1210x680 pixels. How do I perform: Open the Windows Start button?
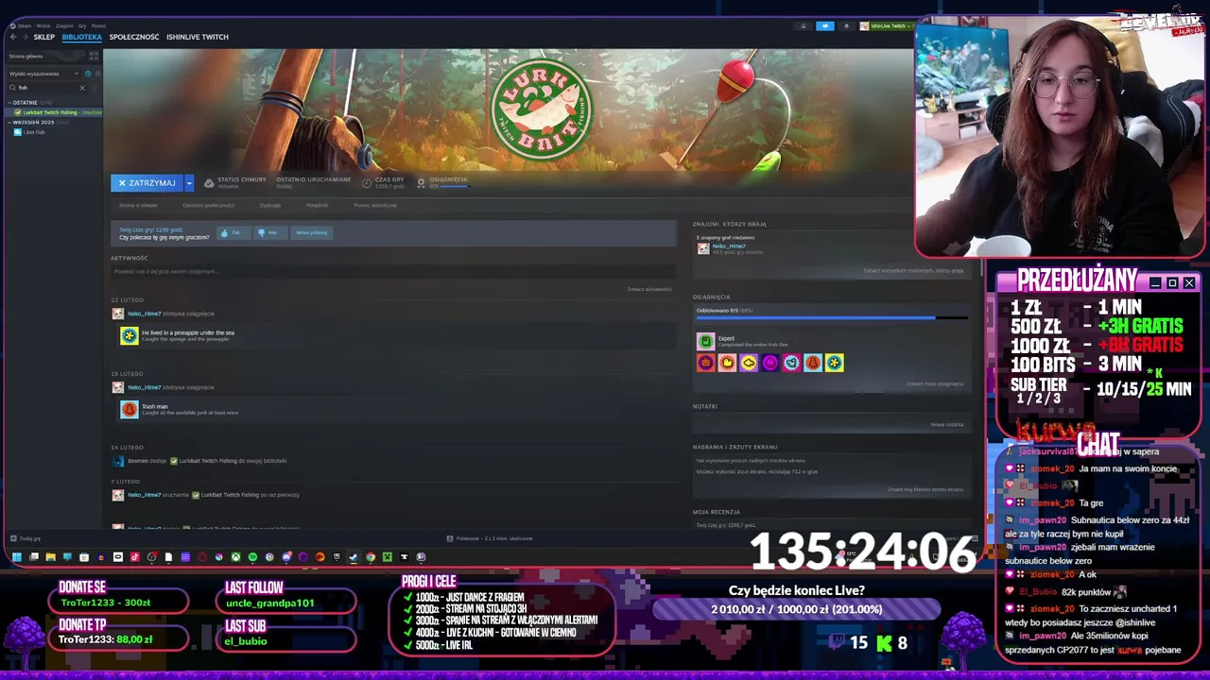tap(16, 557)
